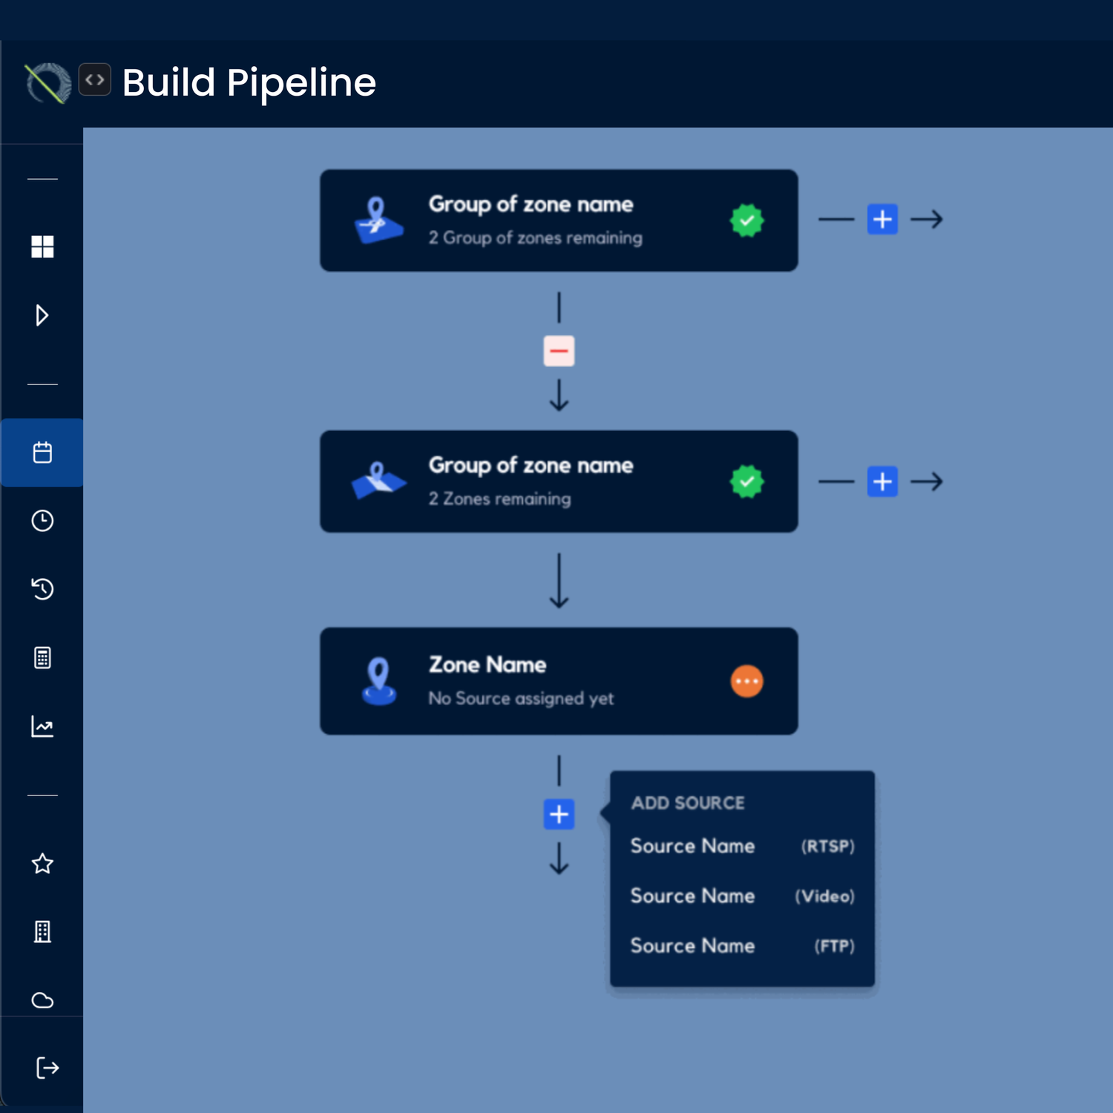
Task: Click the app logo in header
Action: 47,83
